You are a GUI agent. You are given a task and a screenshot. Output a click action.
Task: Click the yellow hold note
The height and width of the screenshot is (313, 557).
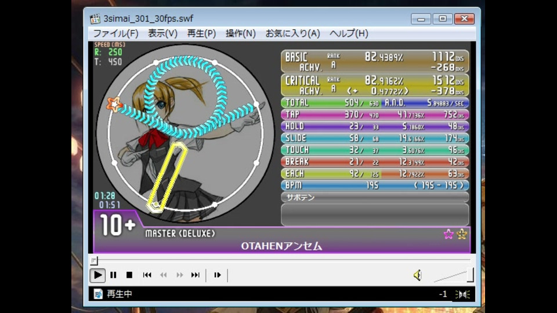[167, 177]
